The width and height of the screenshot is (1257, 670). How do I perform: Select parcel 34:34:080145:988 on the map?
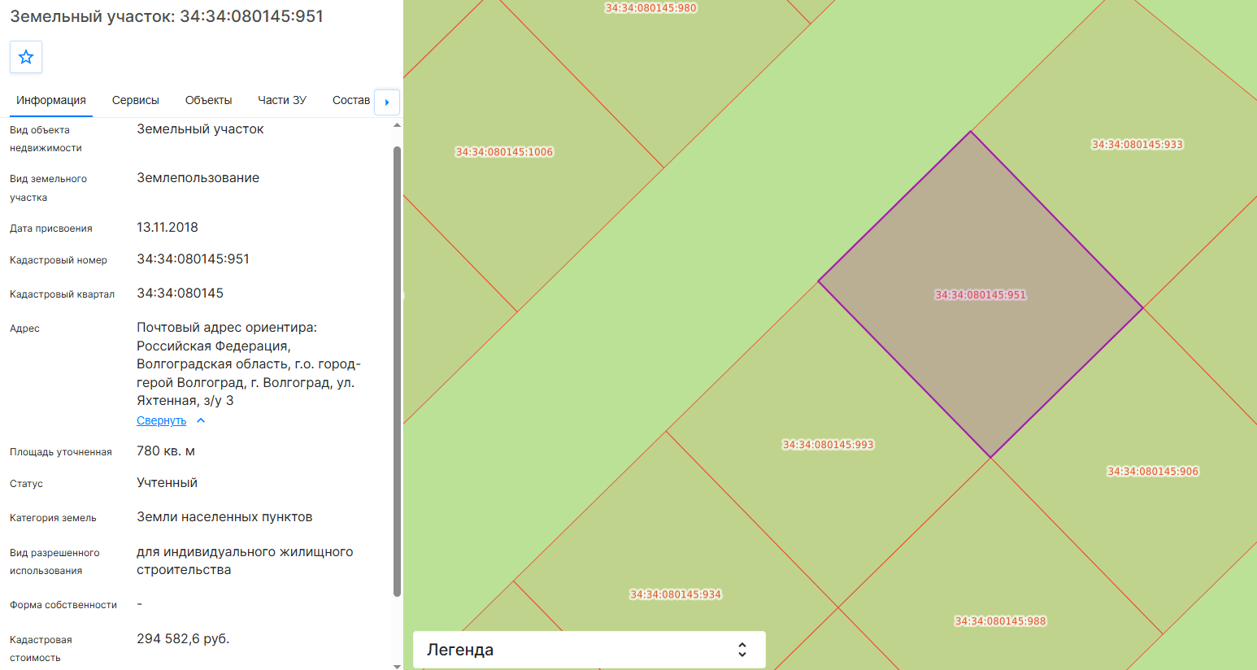coord(1000,621)
